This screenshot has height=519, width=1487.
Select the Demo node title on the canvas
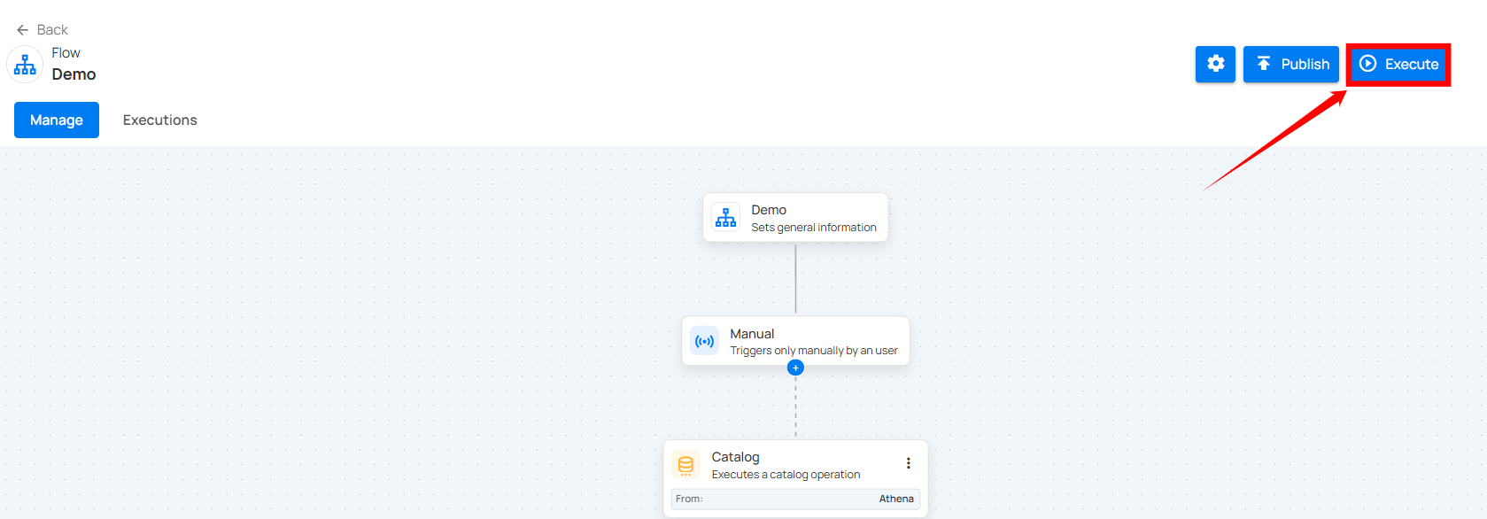click(769, 210)
